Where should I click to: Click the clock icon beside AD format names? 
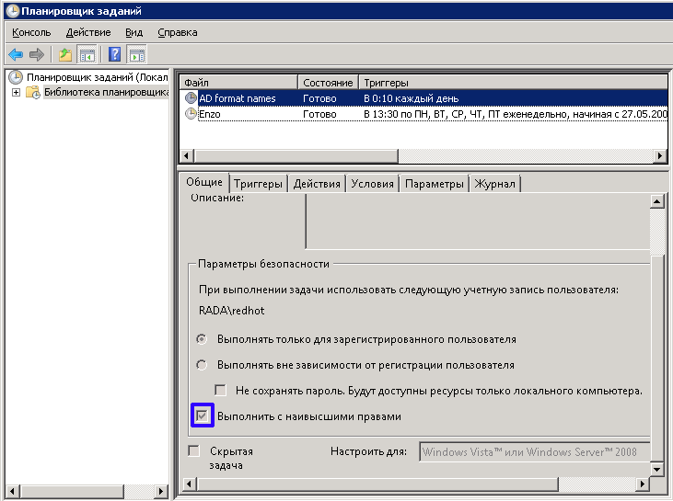[191, 98]
